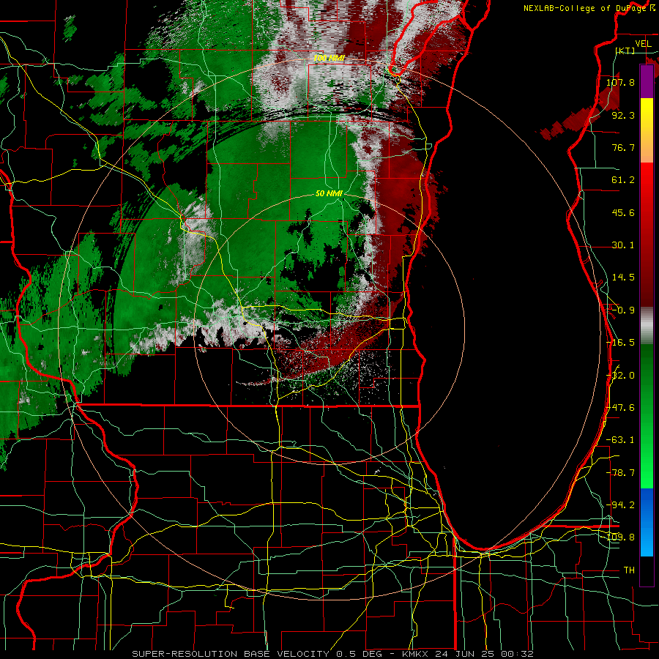Screen dimensions: 659x659
Task: Select the -109.8 legend value
Action: point(620,537)
